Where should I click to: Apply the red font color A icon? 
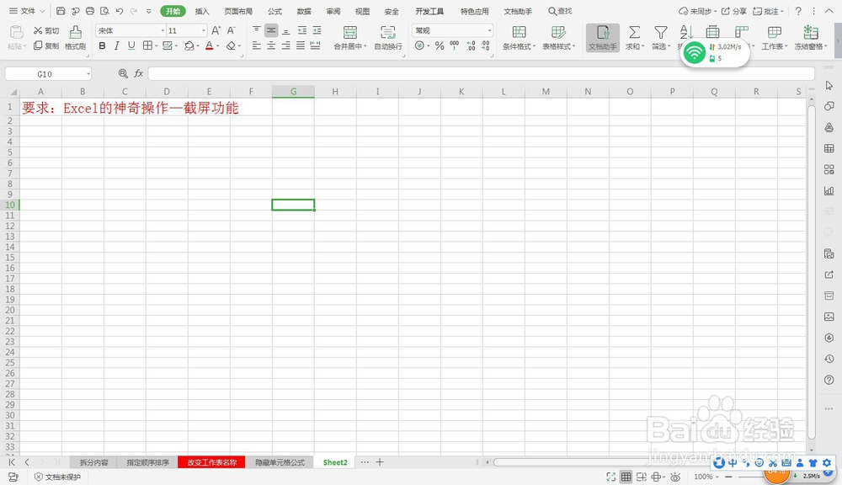(x=209, y=45)
